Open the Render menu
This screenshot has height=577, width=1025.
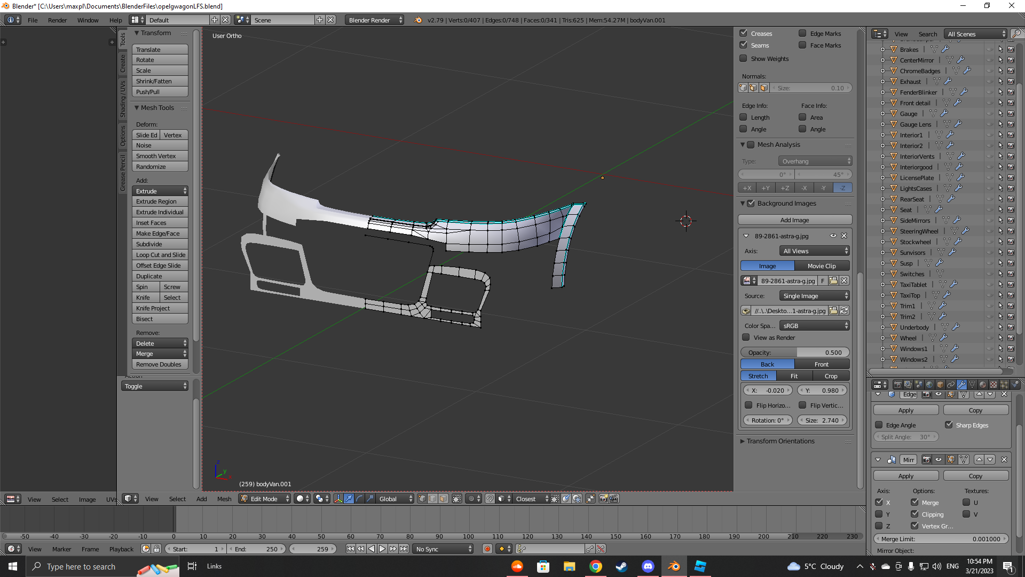pos(57,20)
